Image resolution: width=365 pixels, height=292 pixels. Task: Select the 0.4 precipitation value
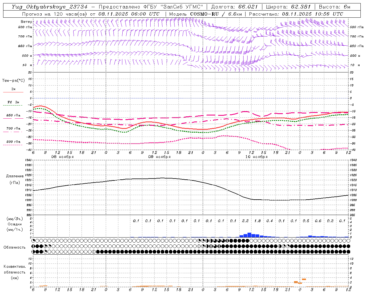(x=269, y=221)
